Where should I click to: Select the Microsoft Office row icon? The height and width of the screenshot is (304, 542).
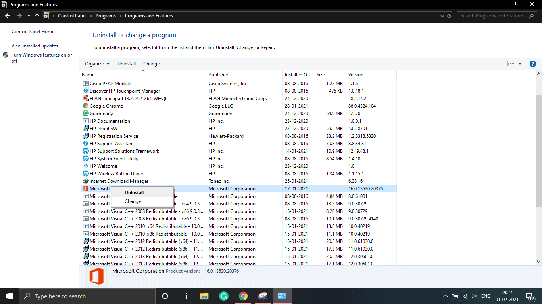pyautogui.click(x=85, y=189)
